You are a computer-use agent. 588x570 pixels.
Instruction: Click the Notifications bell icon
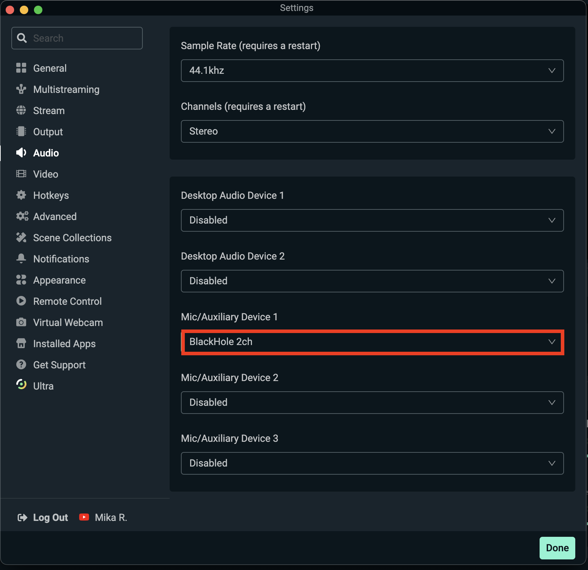click(21, 259)
